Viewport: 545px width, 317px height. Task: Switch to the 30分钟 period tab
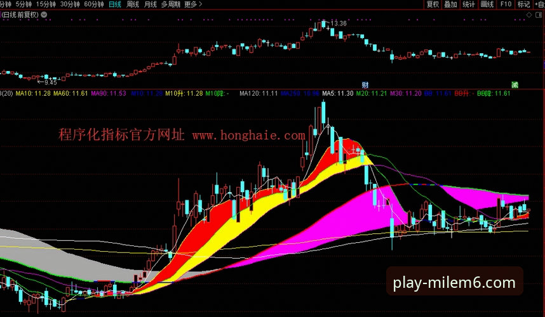pos(69,4)
